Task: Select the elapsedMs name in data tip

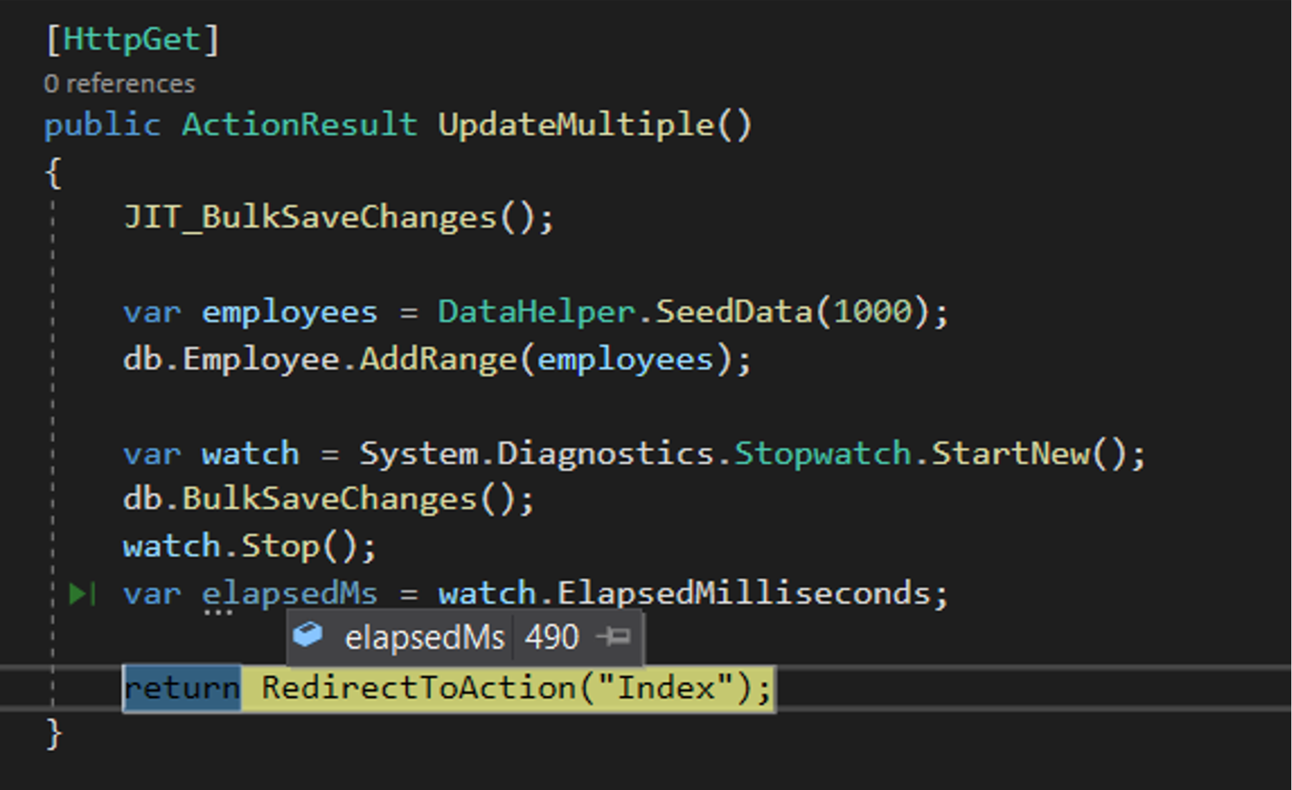Action: click(x=424, y=637)
